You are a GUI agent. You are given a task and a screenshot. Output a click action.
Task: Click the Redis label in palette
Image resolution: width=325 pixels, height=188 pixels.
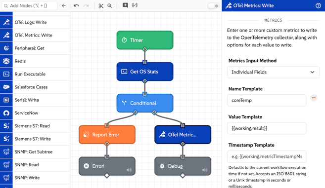(x=20, y=61)
